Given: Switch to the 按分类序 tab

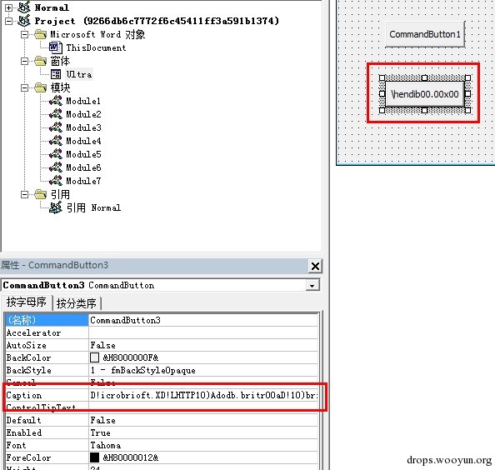Looking at the screenshot, I should 77,303.
